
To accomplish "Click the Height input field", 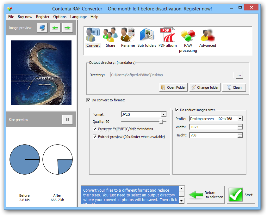I will point(214,135).
